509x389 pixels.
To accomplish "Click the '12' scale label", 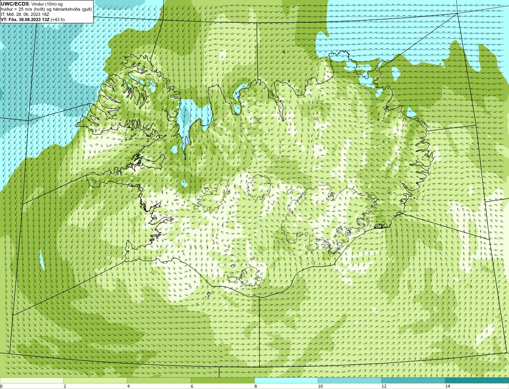I will (x=384, y=386).
